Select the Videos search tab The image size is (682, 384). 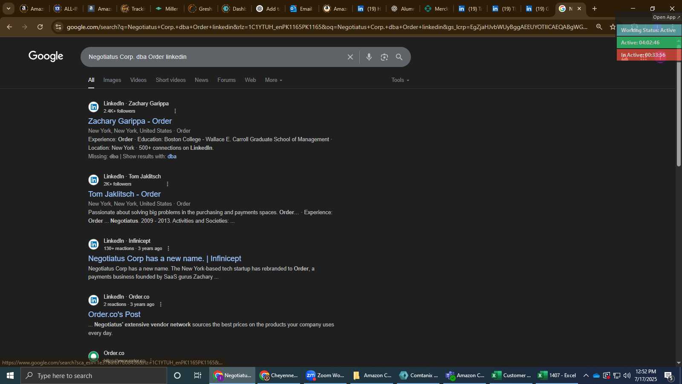click(x=138, y=80)
